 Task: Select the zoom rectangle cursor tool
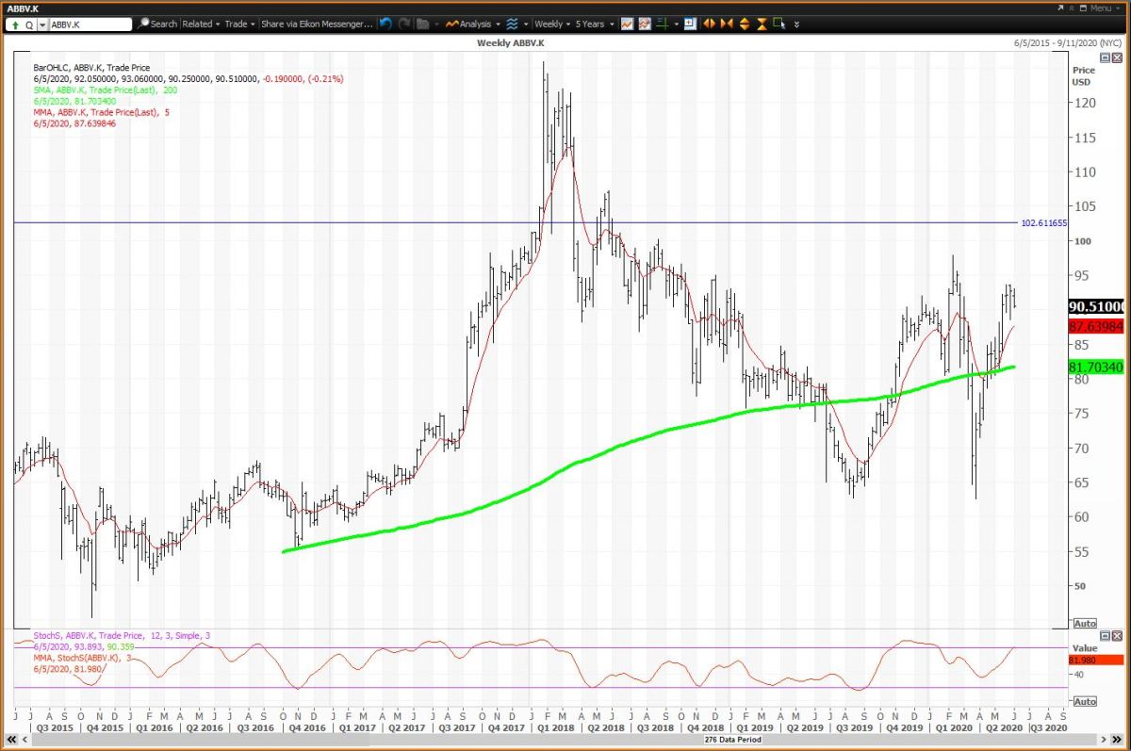779,24
